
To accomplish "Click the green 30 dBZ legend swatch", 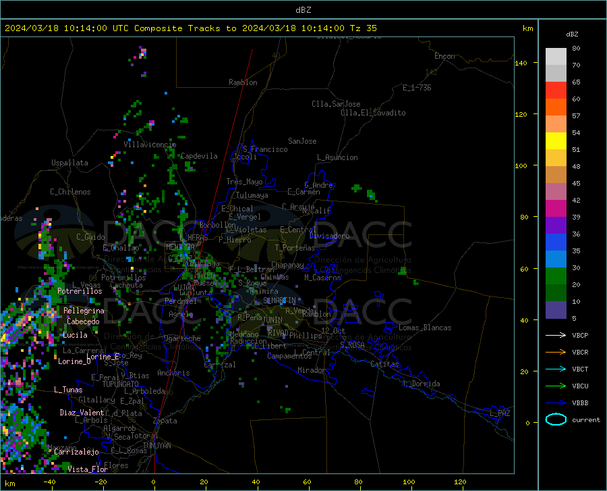I will click(556, 276).
